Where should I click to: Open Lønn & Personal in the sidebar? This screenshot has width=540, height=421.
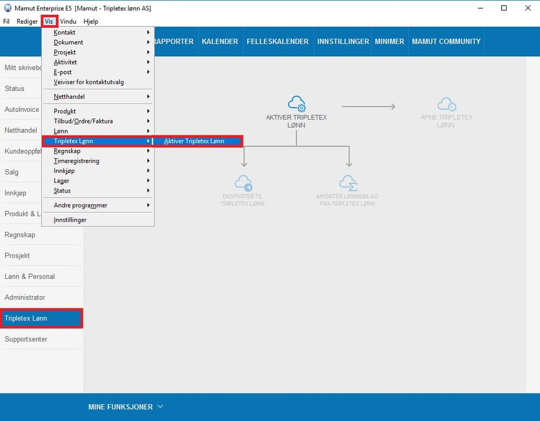coord(41,277)
